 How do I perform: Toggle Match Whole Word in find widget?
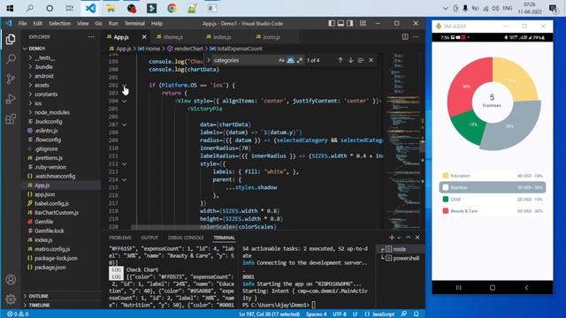(x=290, y=60)
